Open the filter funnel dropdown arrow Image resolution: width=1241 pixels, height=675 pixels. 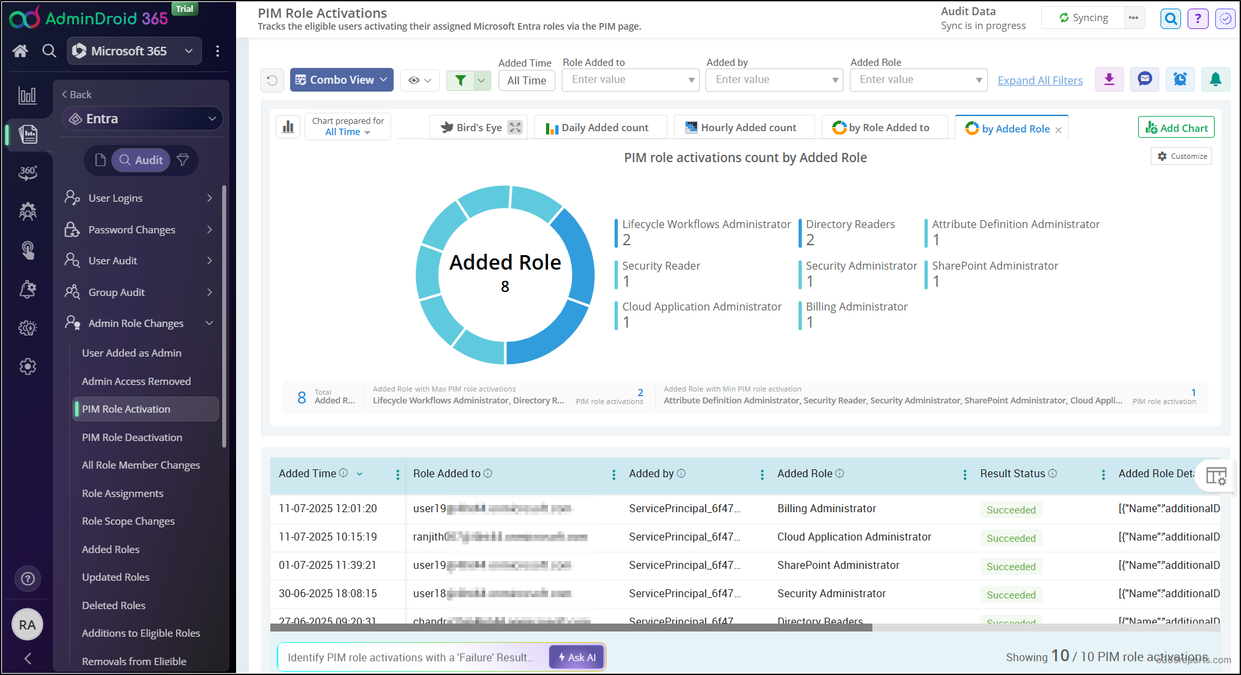point(483,80)
